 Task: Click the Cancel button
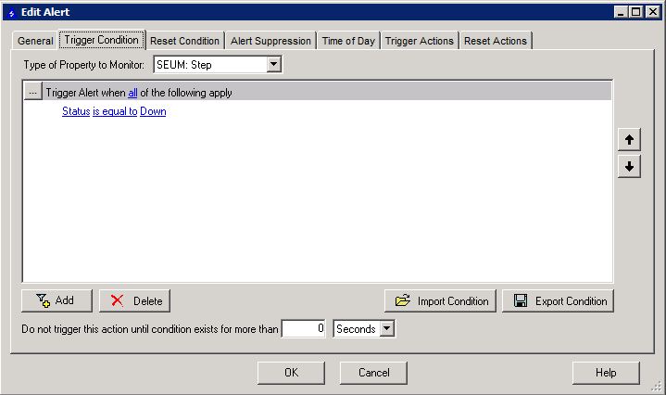(373, 373)
